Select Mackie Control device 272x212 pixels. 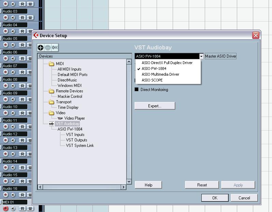click(70, 96)
